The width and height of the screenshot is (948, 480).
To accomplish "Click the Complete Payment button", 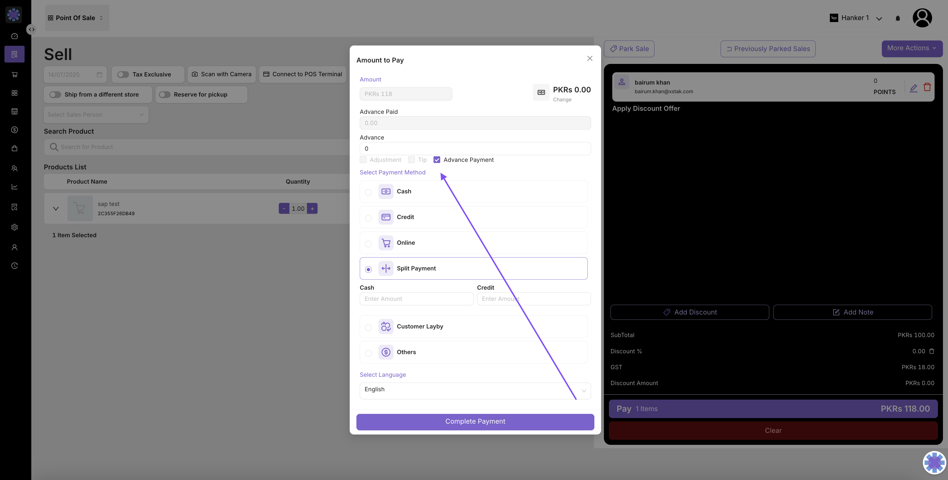I will coord(475,421).
